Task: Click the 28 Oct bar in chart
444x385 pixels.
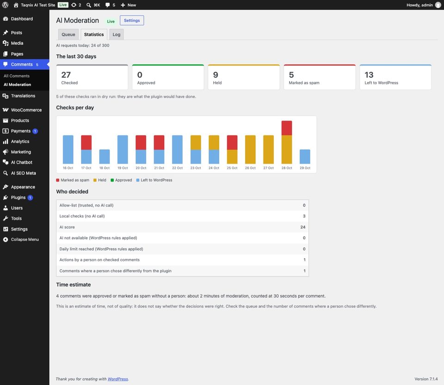Action: [287, 142]
